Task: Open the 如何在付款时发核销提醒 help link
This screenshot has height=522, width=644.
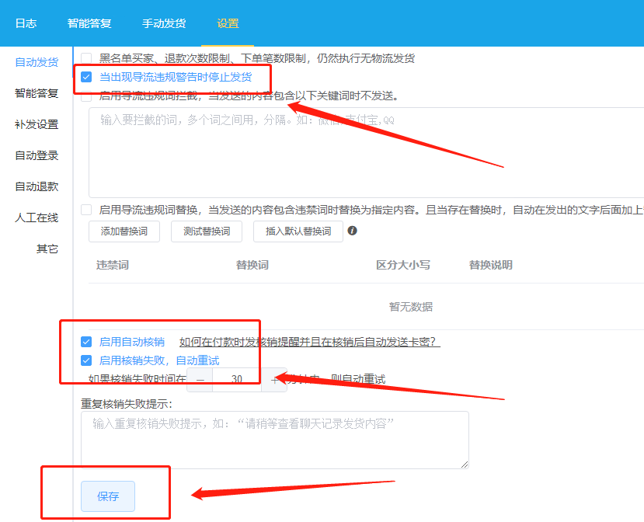Action: point(310,342)
